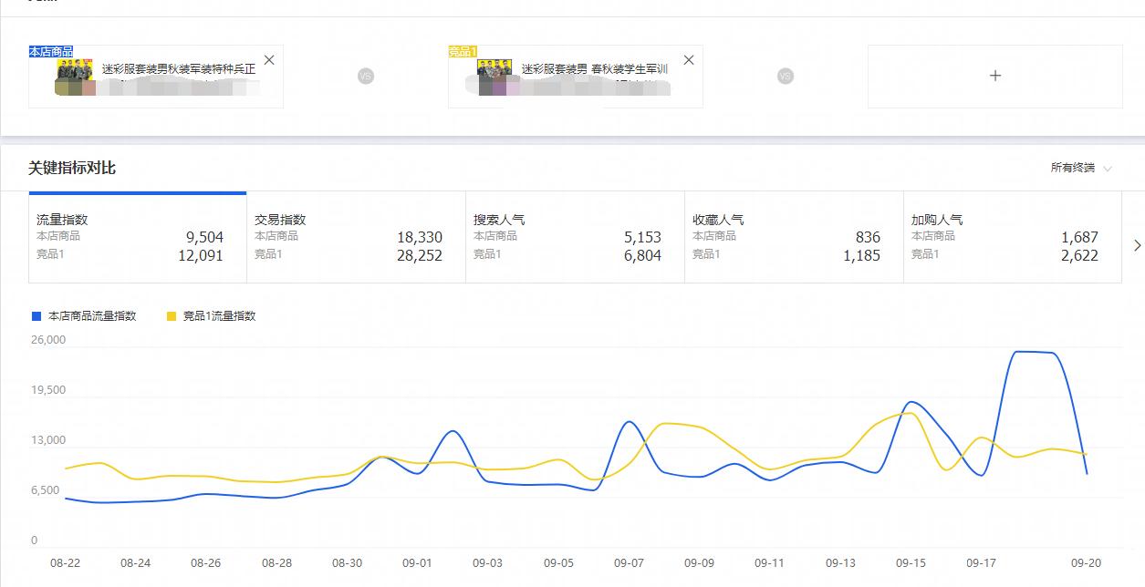
Task: Toggle the 本店商品流量指数 legend series
Action: tap(92, 316)
